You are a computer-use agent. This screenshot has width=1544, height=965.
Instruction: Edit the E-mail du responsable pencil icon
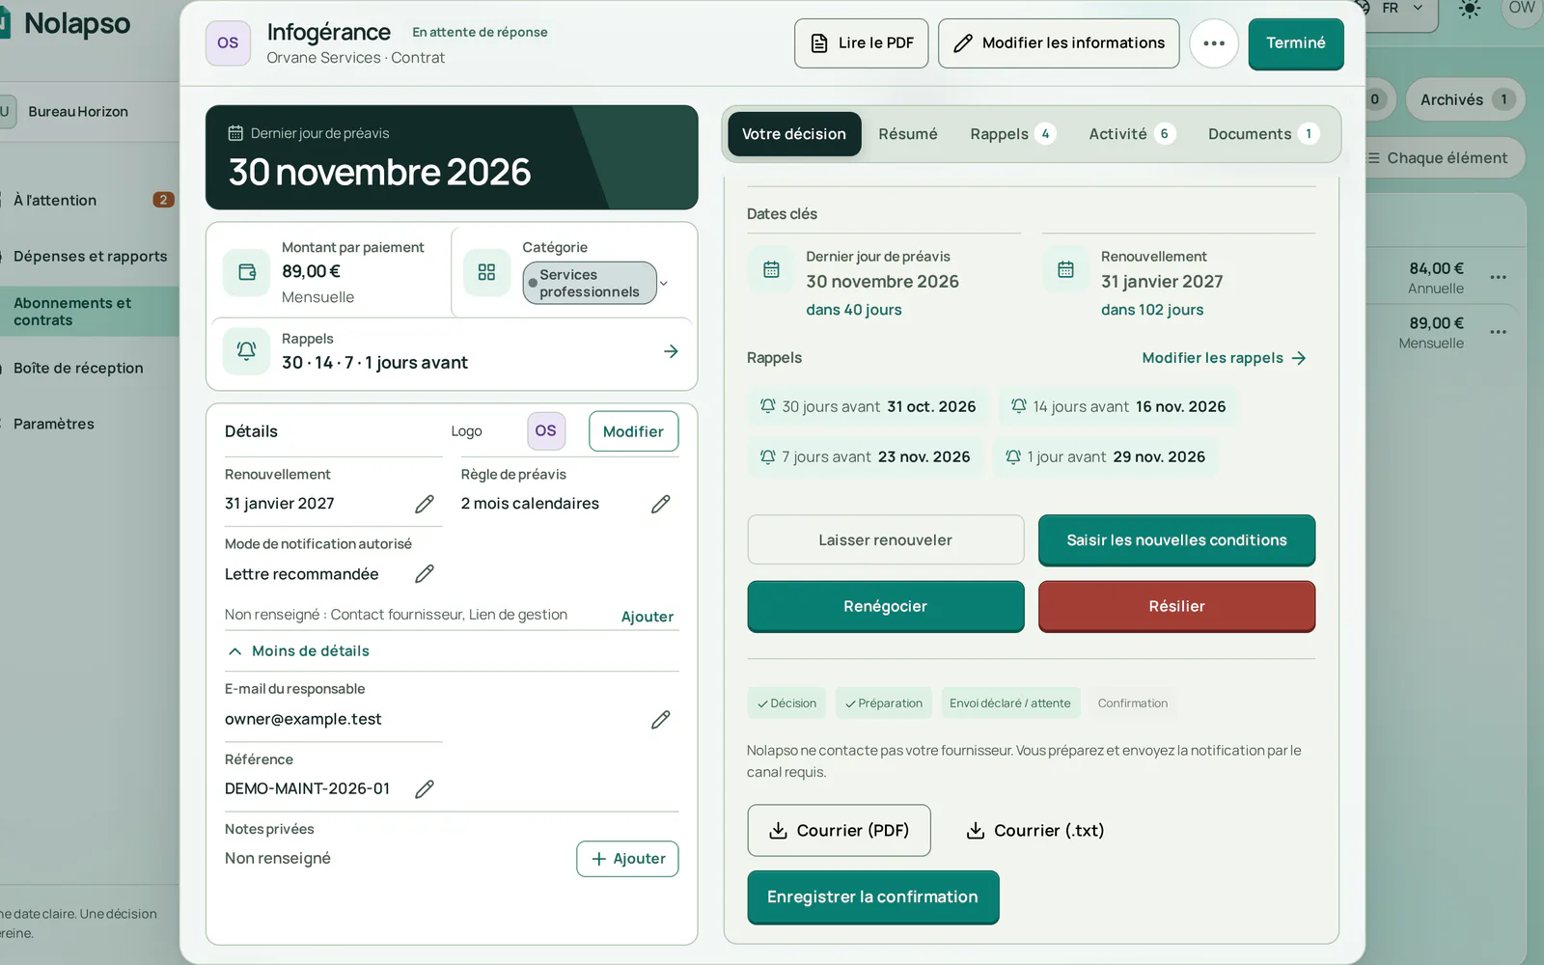coord(661,719)
